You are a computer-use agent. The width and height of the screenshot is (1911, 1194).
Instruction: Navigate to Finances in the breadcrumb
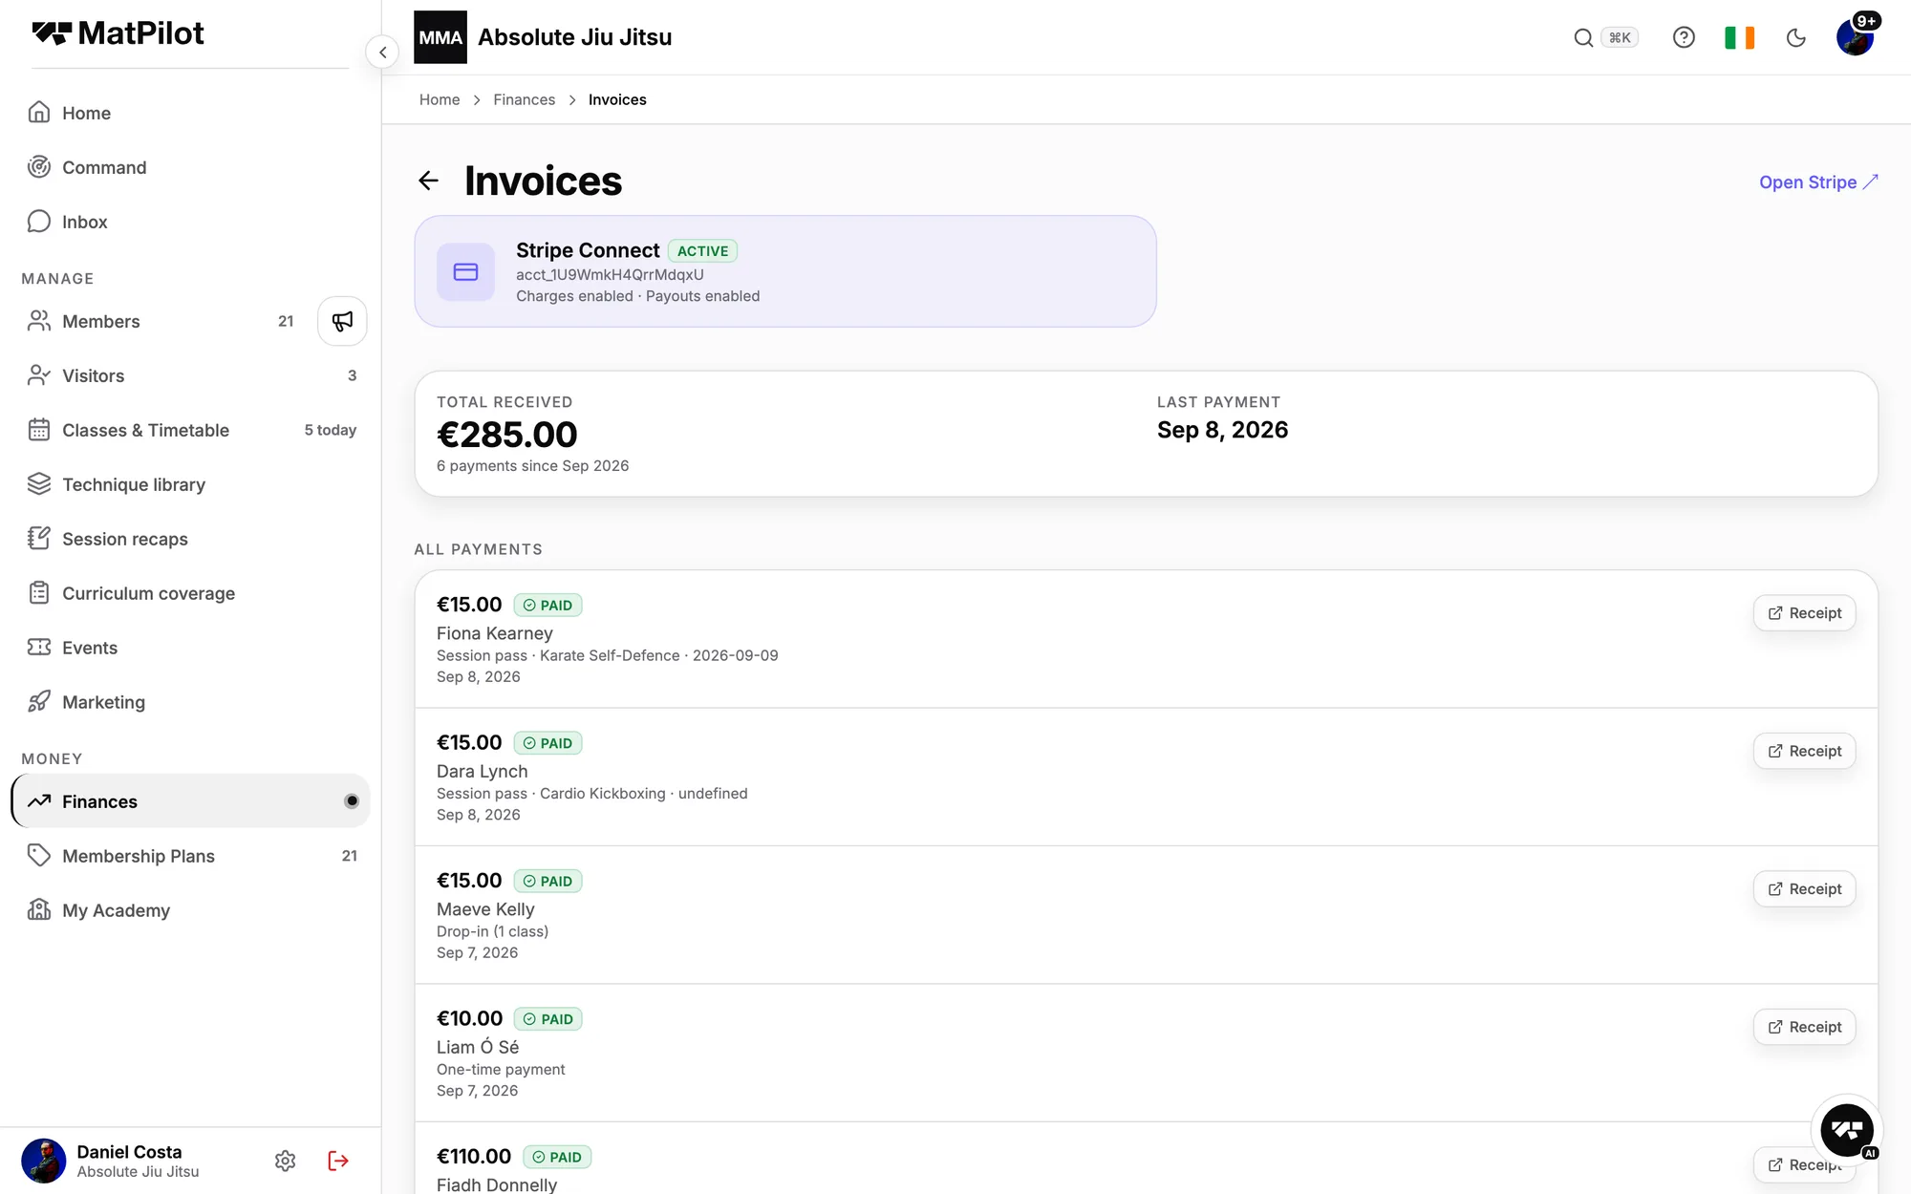524,99
